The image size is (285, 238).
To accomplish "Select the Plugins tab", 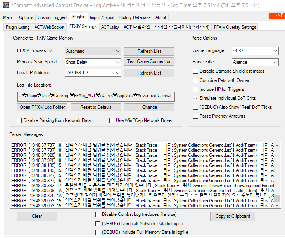I will 78,17.
